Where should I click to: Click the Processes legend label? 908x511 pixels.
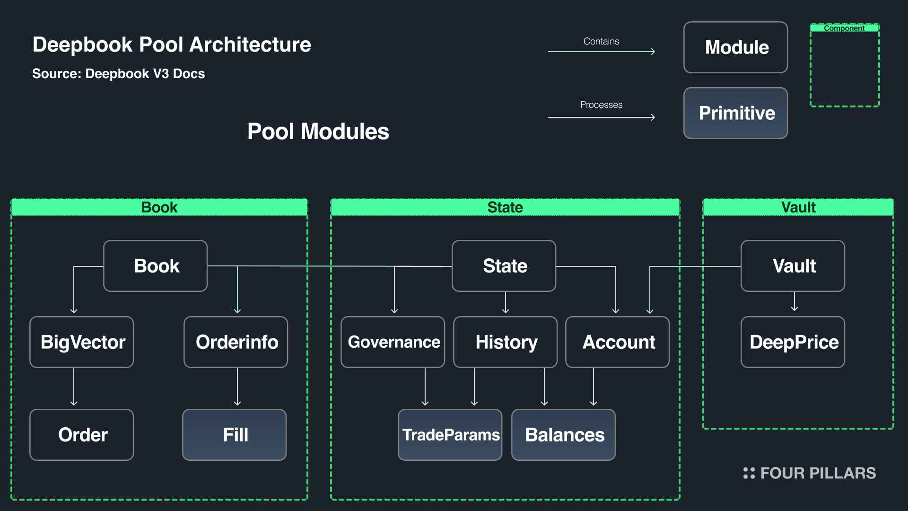(x=601, y=105)
